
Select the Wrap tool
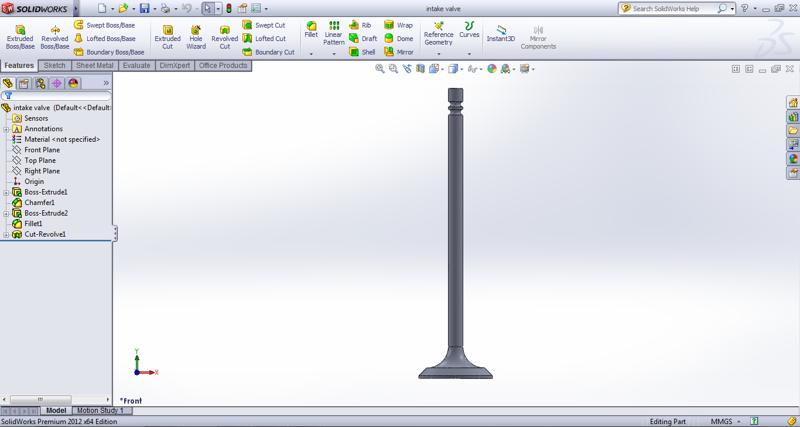[x=398, y=25]
